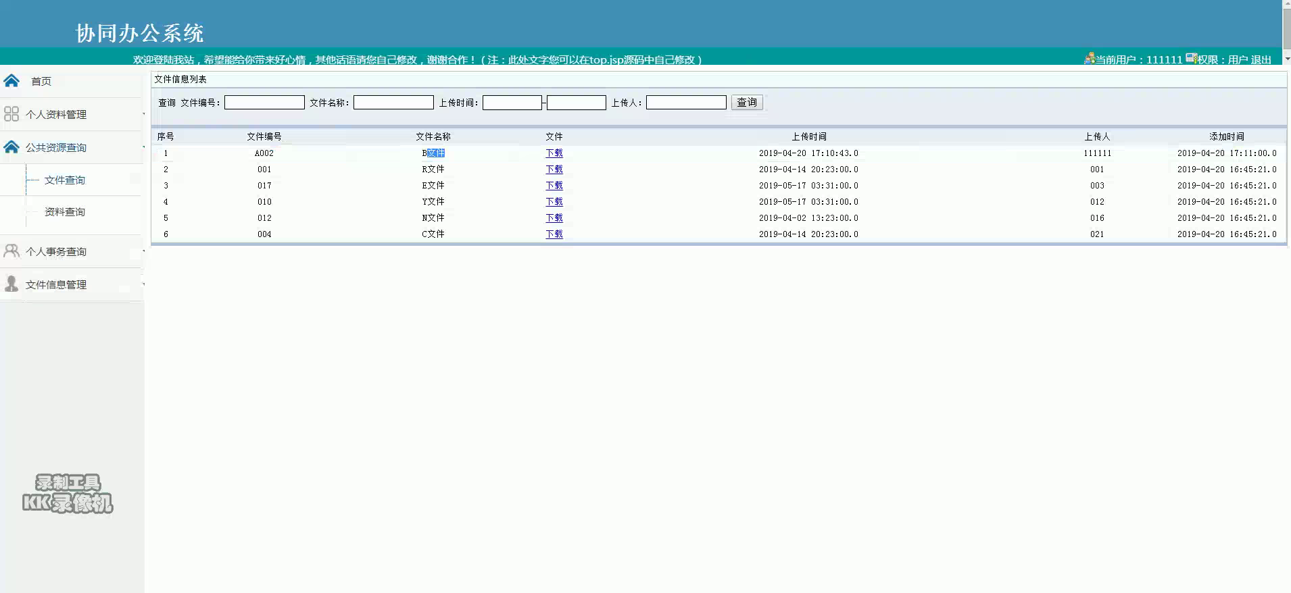Click the 上传人 search field
The image size is (1291, 593).
[686, 103]
